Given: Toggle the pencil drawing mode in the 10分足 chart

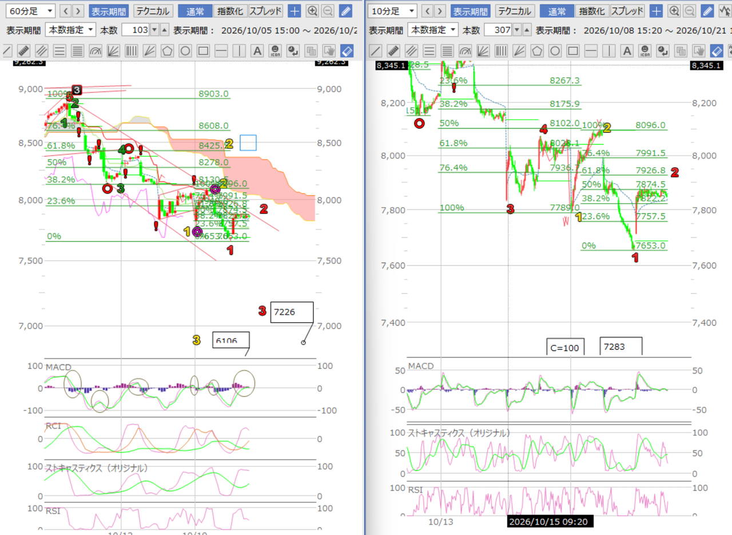Looking at the screenshot, I should (x=707, y=11).
